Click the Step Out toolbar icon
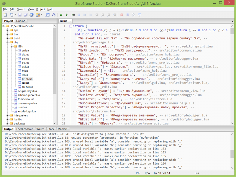Image resolution: width=236 pixels, height=177 pixels. pyautogui.click(x=108, y=15)
